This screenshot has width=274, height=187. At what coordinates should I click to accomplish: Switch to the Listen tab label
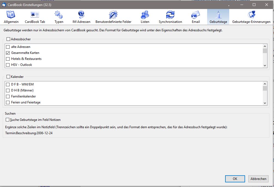point(145,22)
